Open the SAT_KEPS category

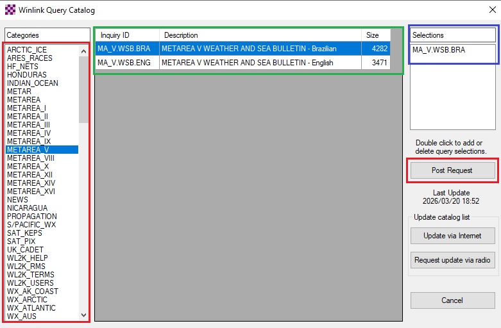24,233
